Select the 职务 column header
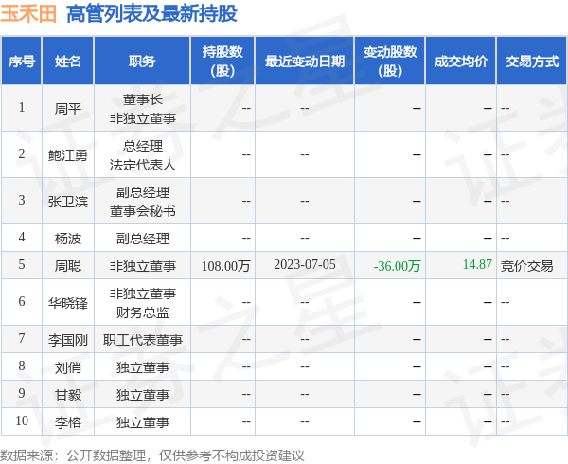This screenshot has width=568, height=464. 142,62
